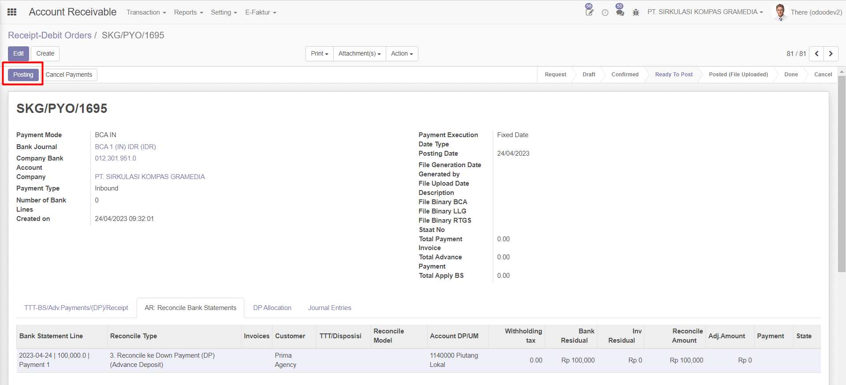Expand the Attachment(s) dropdown
846x385 pixels.
coord(360,53)
